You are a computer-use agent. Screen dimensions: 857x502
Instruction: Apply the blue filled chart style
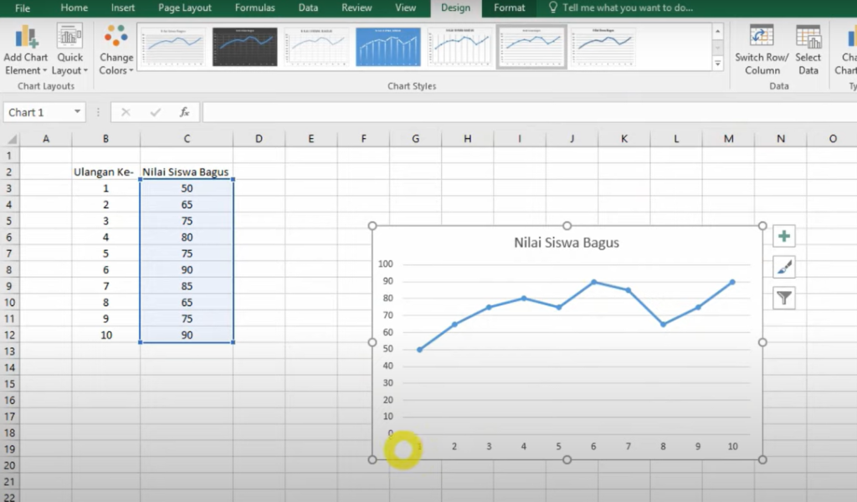pyautogui.click(x=388, y=47)
